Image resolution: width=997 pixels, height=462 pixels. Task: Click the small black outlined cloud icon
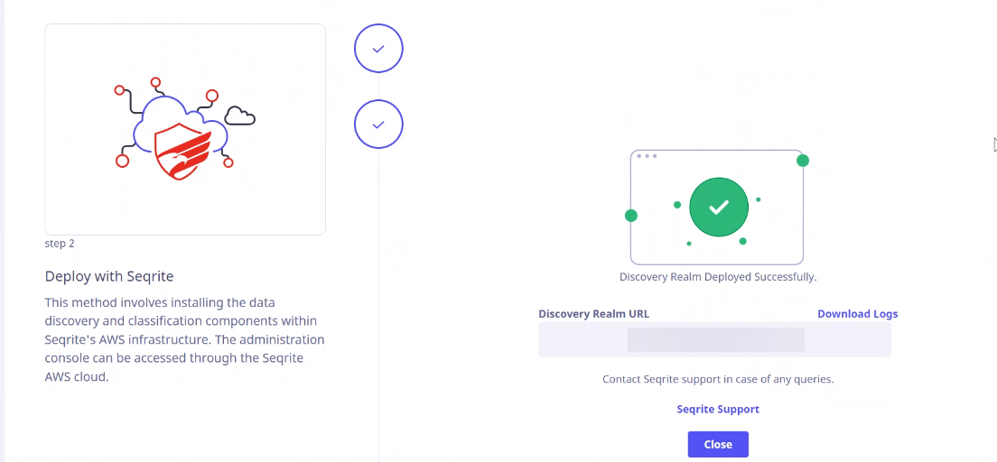(240, 115)
